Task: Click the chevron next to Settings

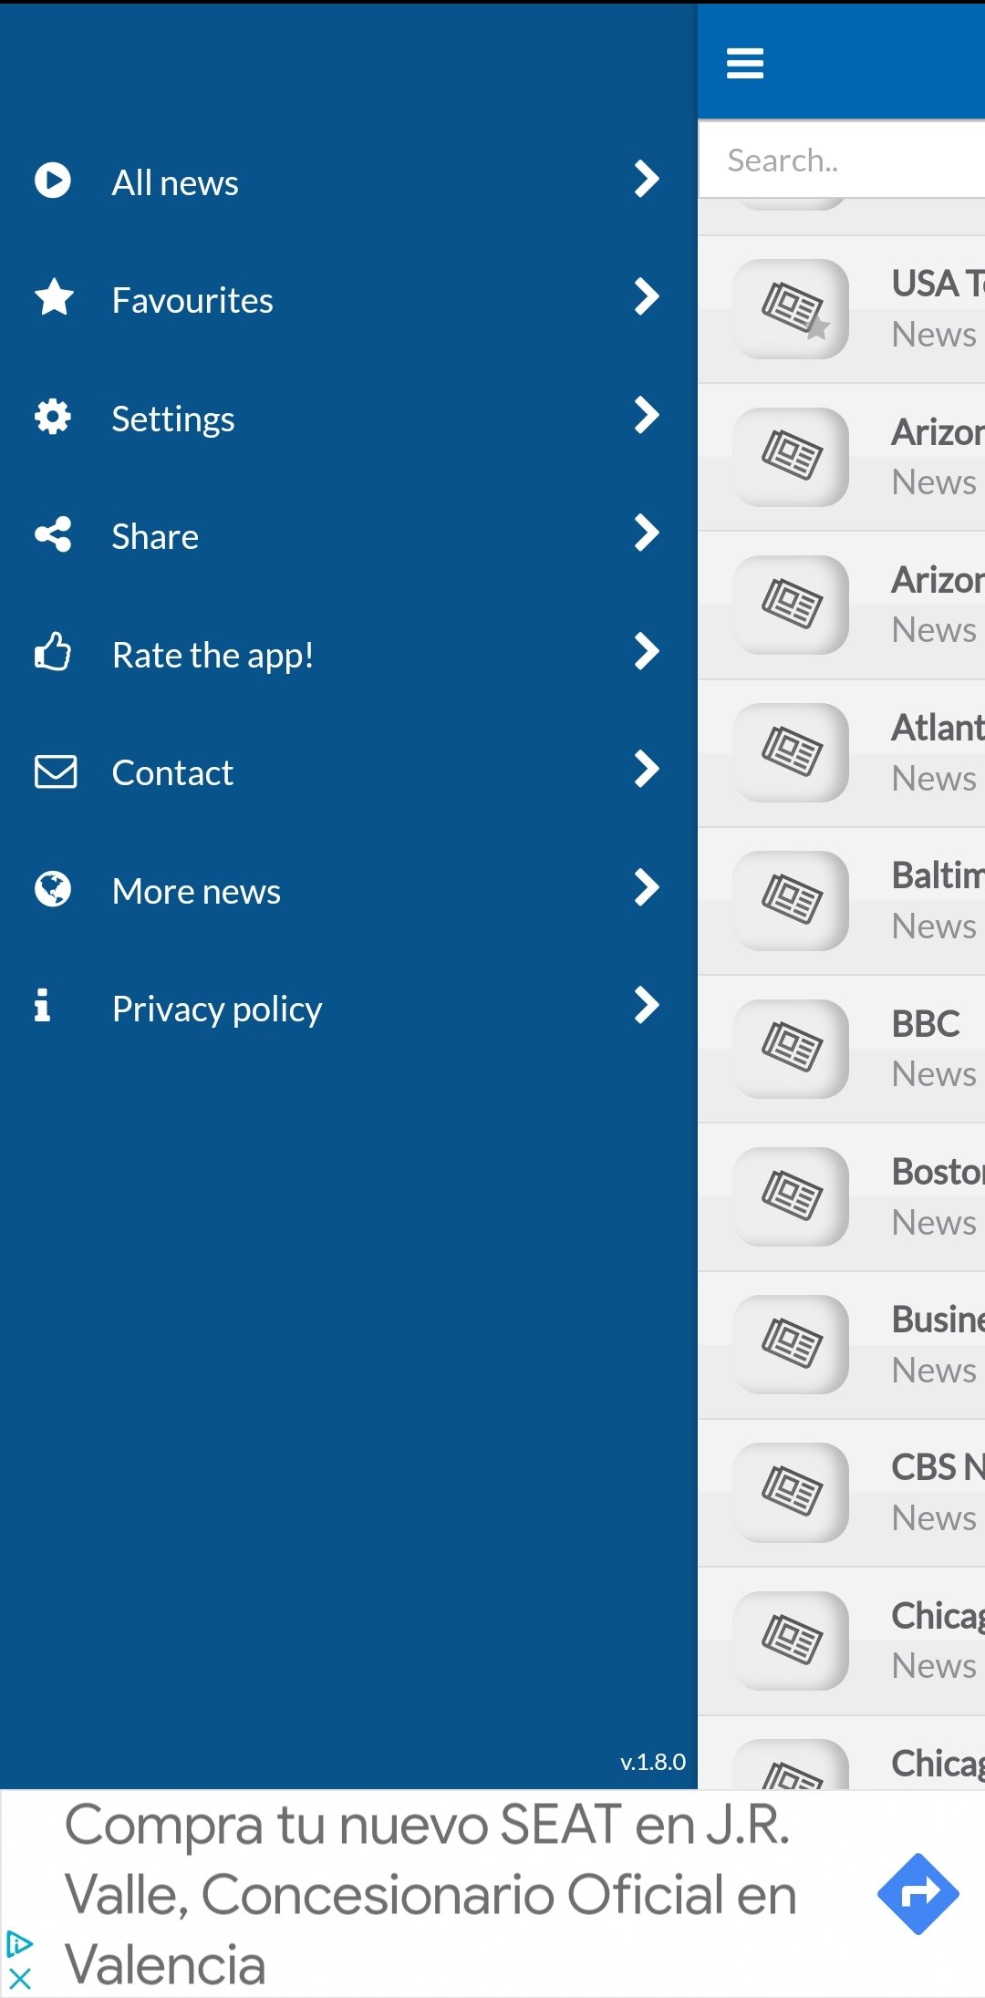Action: 646,416
